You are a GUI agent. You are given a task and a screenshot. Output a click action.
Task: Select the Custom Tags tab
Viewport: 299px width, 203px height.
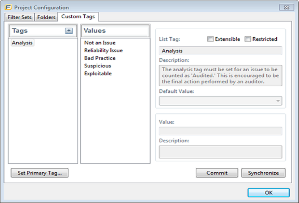78,17
